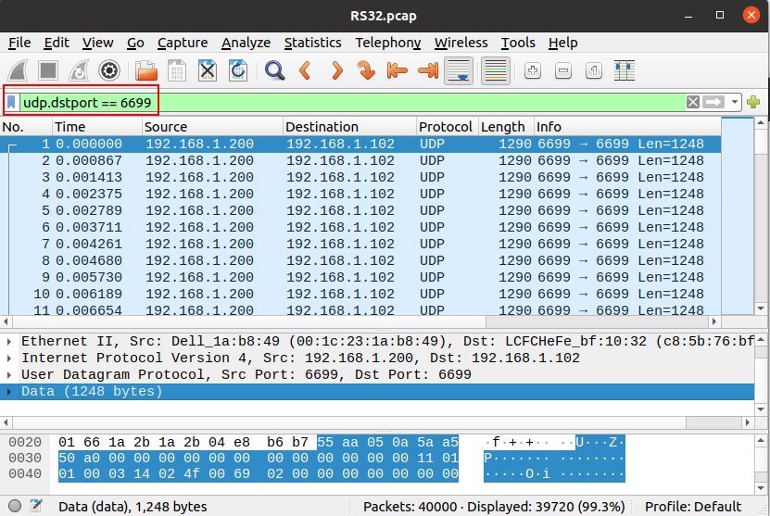Select packet at time 0.005730
The width and height of the screenshot is (770, 516).
(360, 277)
